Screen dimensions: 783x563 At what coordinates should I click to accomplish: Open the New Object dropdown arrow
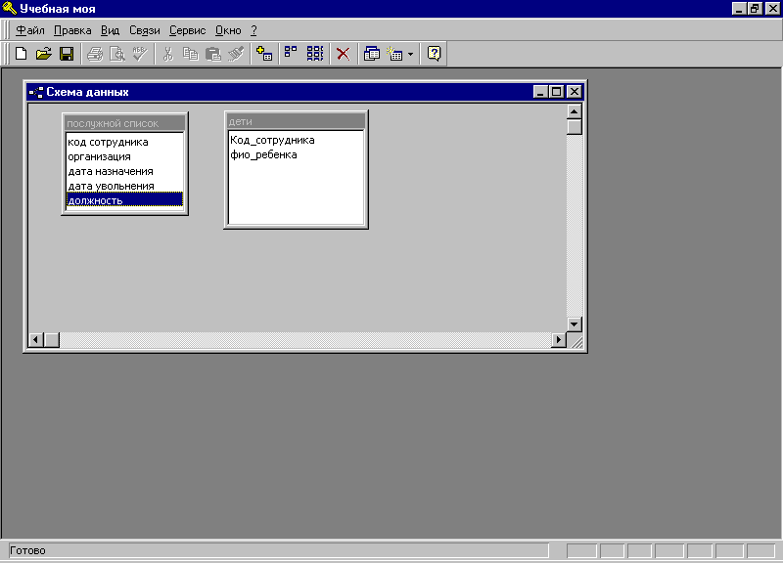pos(410,54)
